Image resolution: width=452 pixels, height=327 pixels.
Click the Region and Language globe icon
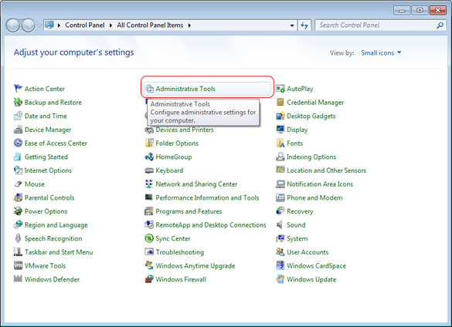coord(18,224)
